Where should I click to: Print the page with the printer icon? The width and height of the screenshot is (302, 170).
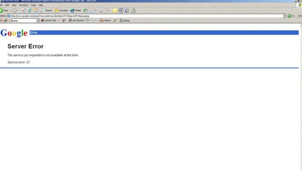point(100,10)
